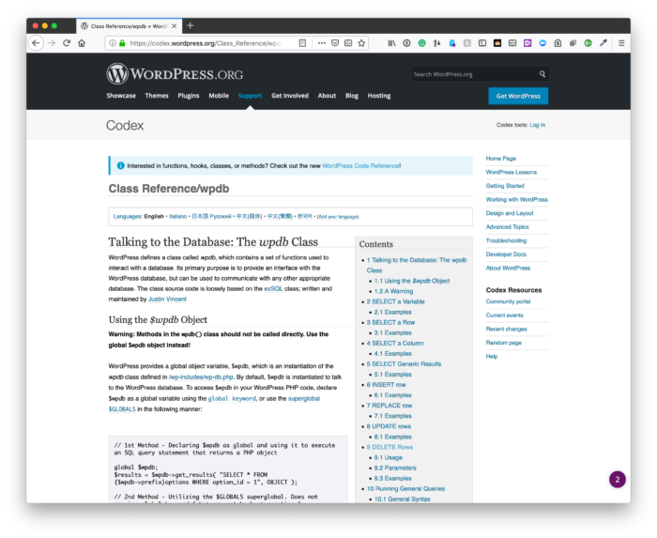Open the Support menu item

click(251, 96)
